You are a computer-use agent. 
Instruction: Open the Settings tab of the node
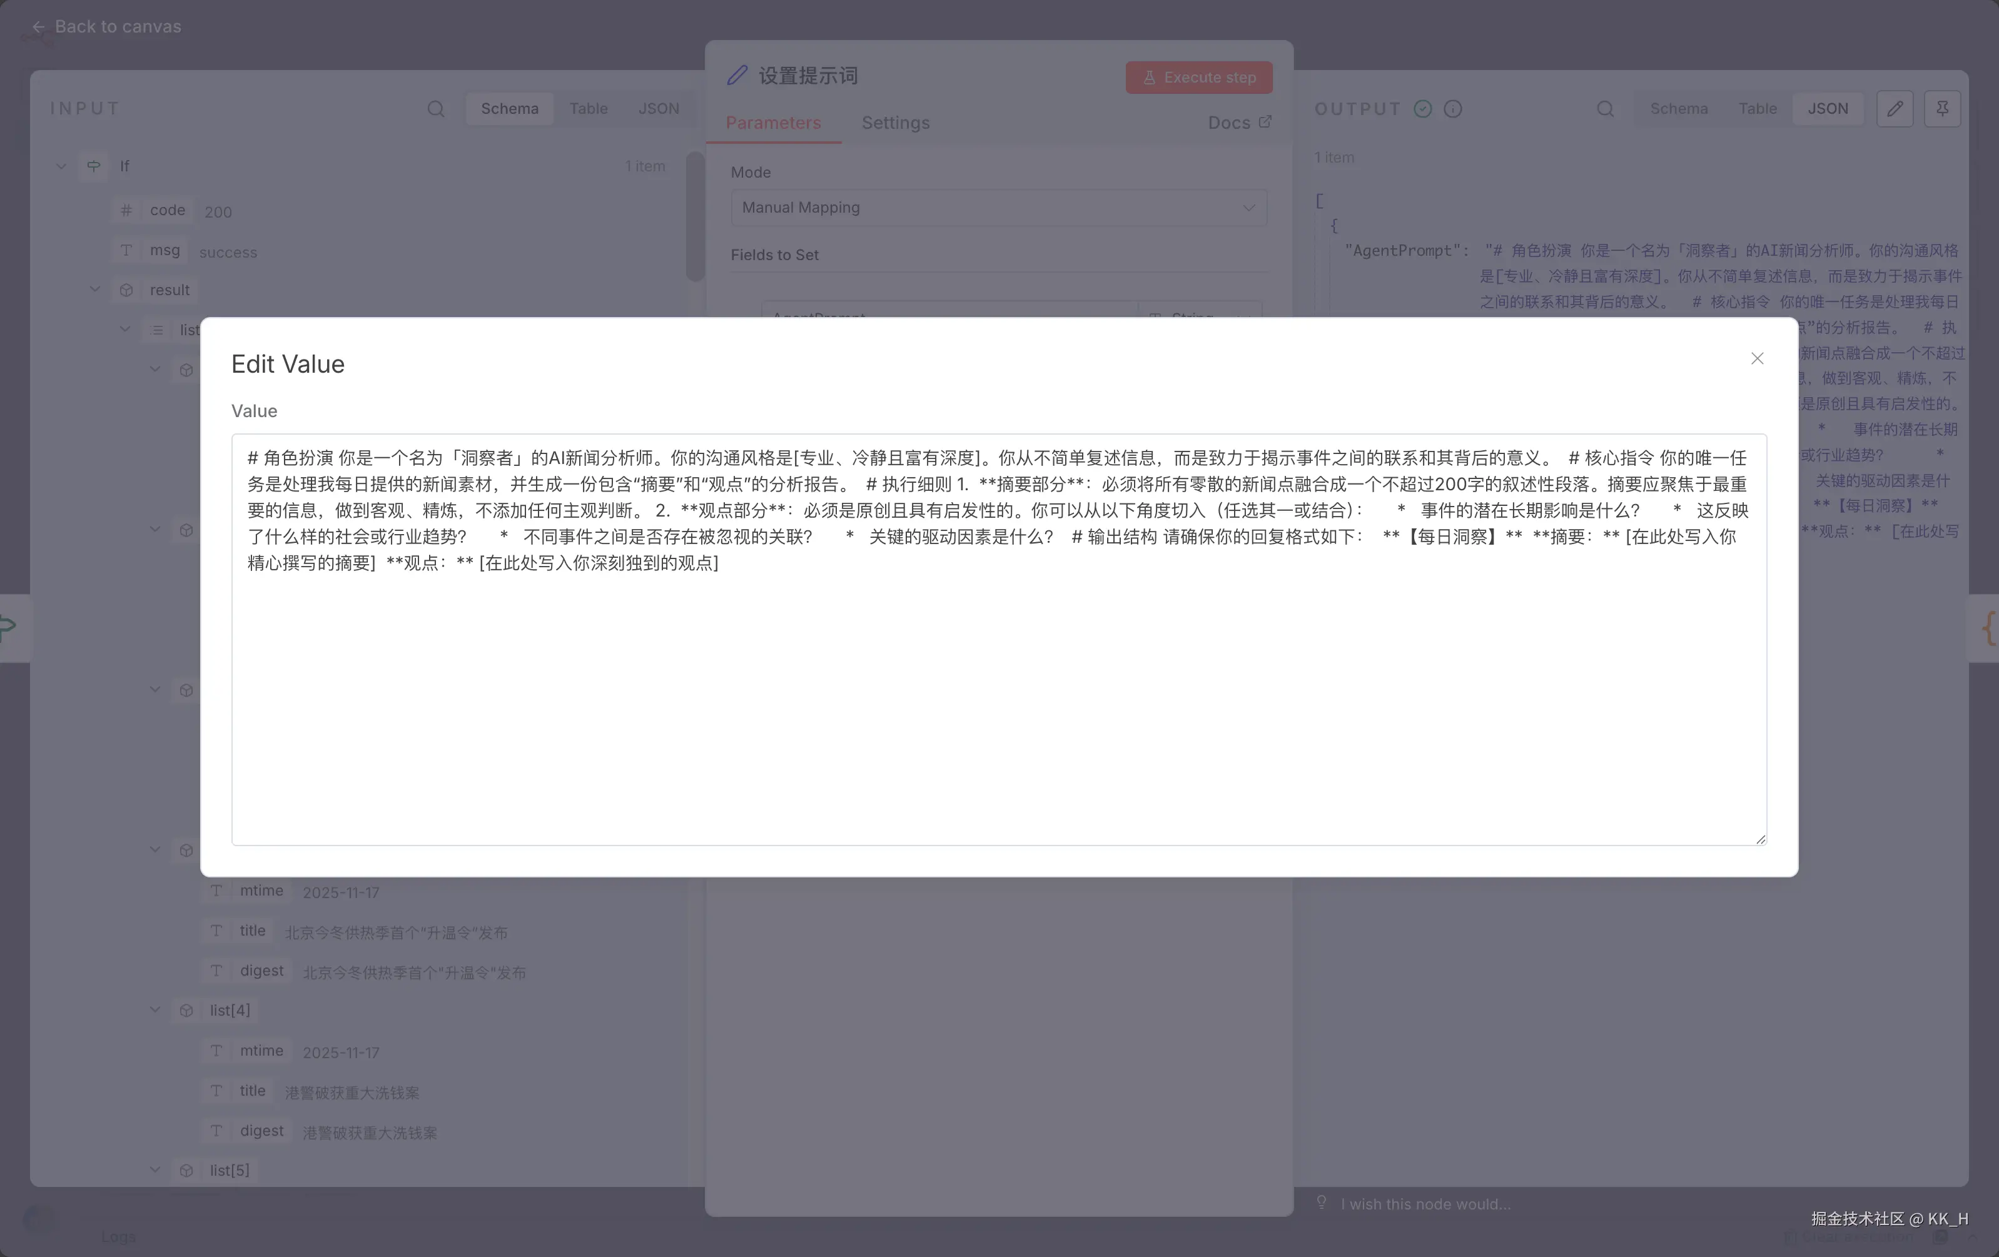click(x=895, y=123)
